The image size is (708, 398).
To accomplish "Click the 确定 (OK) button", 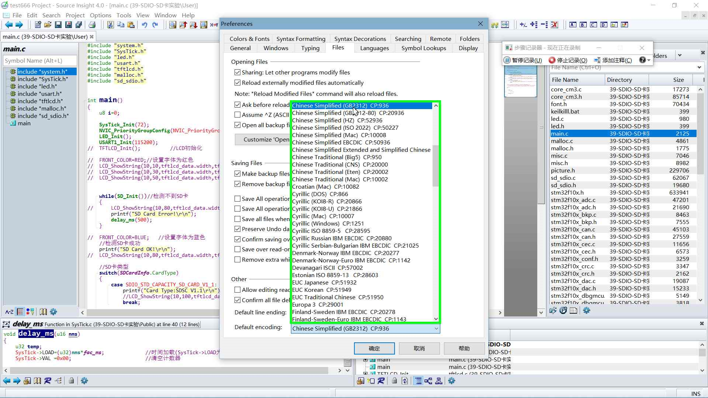I will (374, 348).
